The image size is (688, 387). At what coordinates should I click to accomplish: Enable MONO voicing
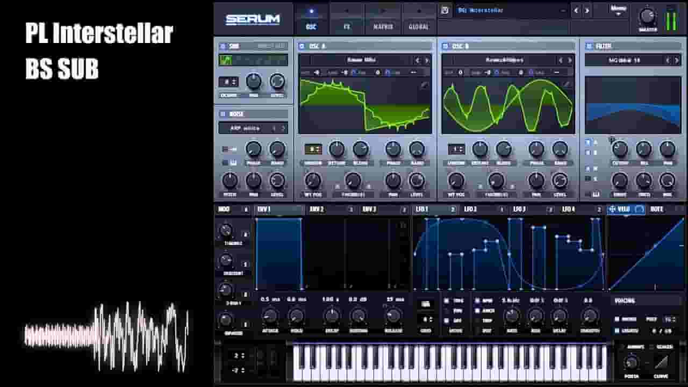tap(617, 319)
